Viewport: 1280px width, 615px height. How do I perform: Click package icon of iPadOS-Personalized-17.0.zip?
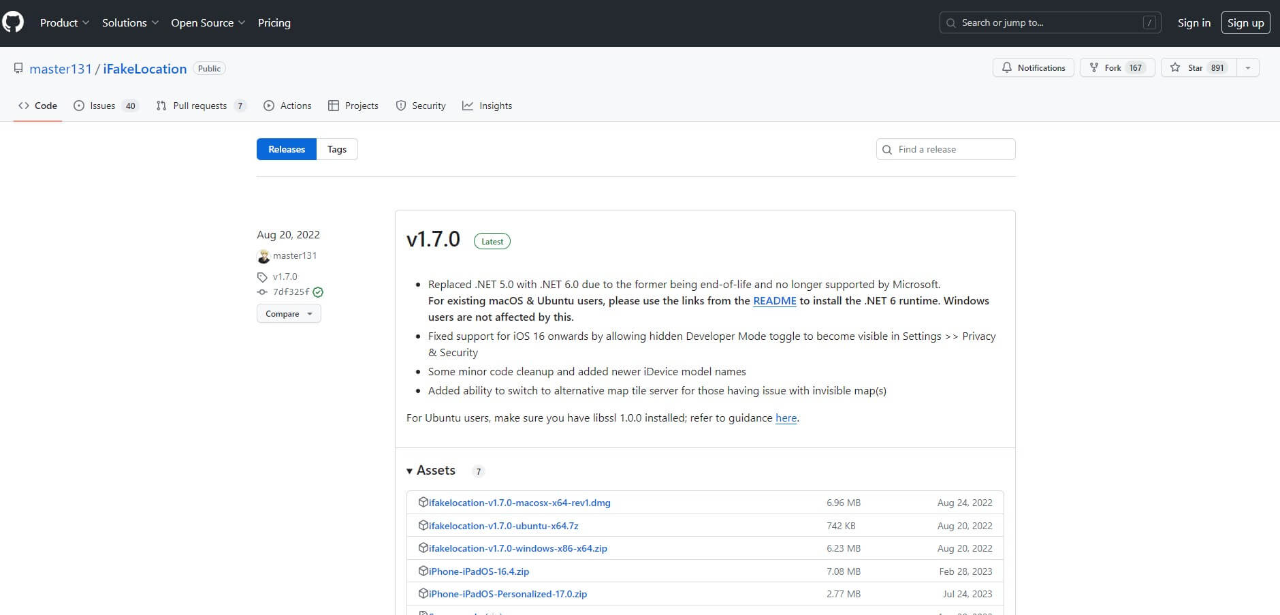423,593
